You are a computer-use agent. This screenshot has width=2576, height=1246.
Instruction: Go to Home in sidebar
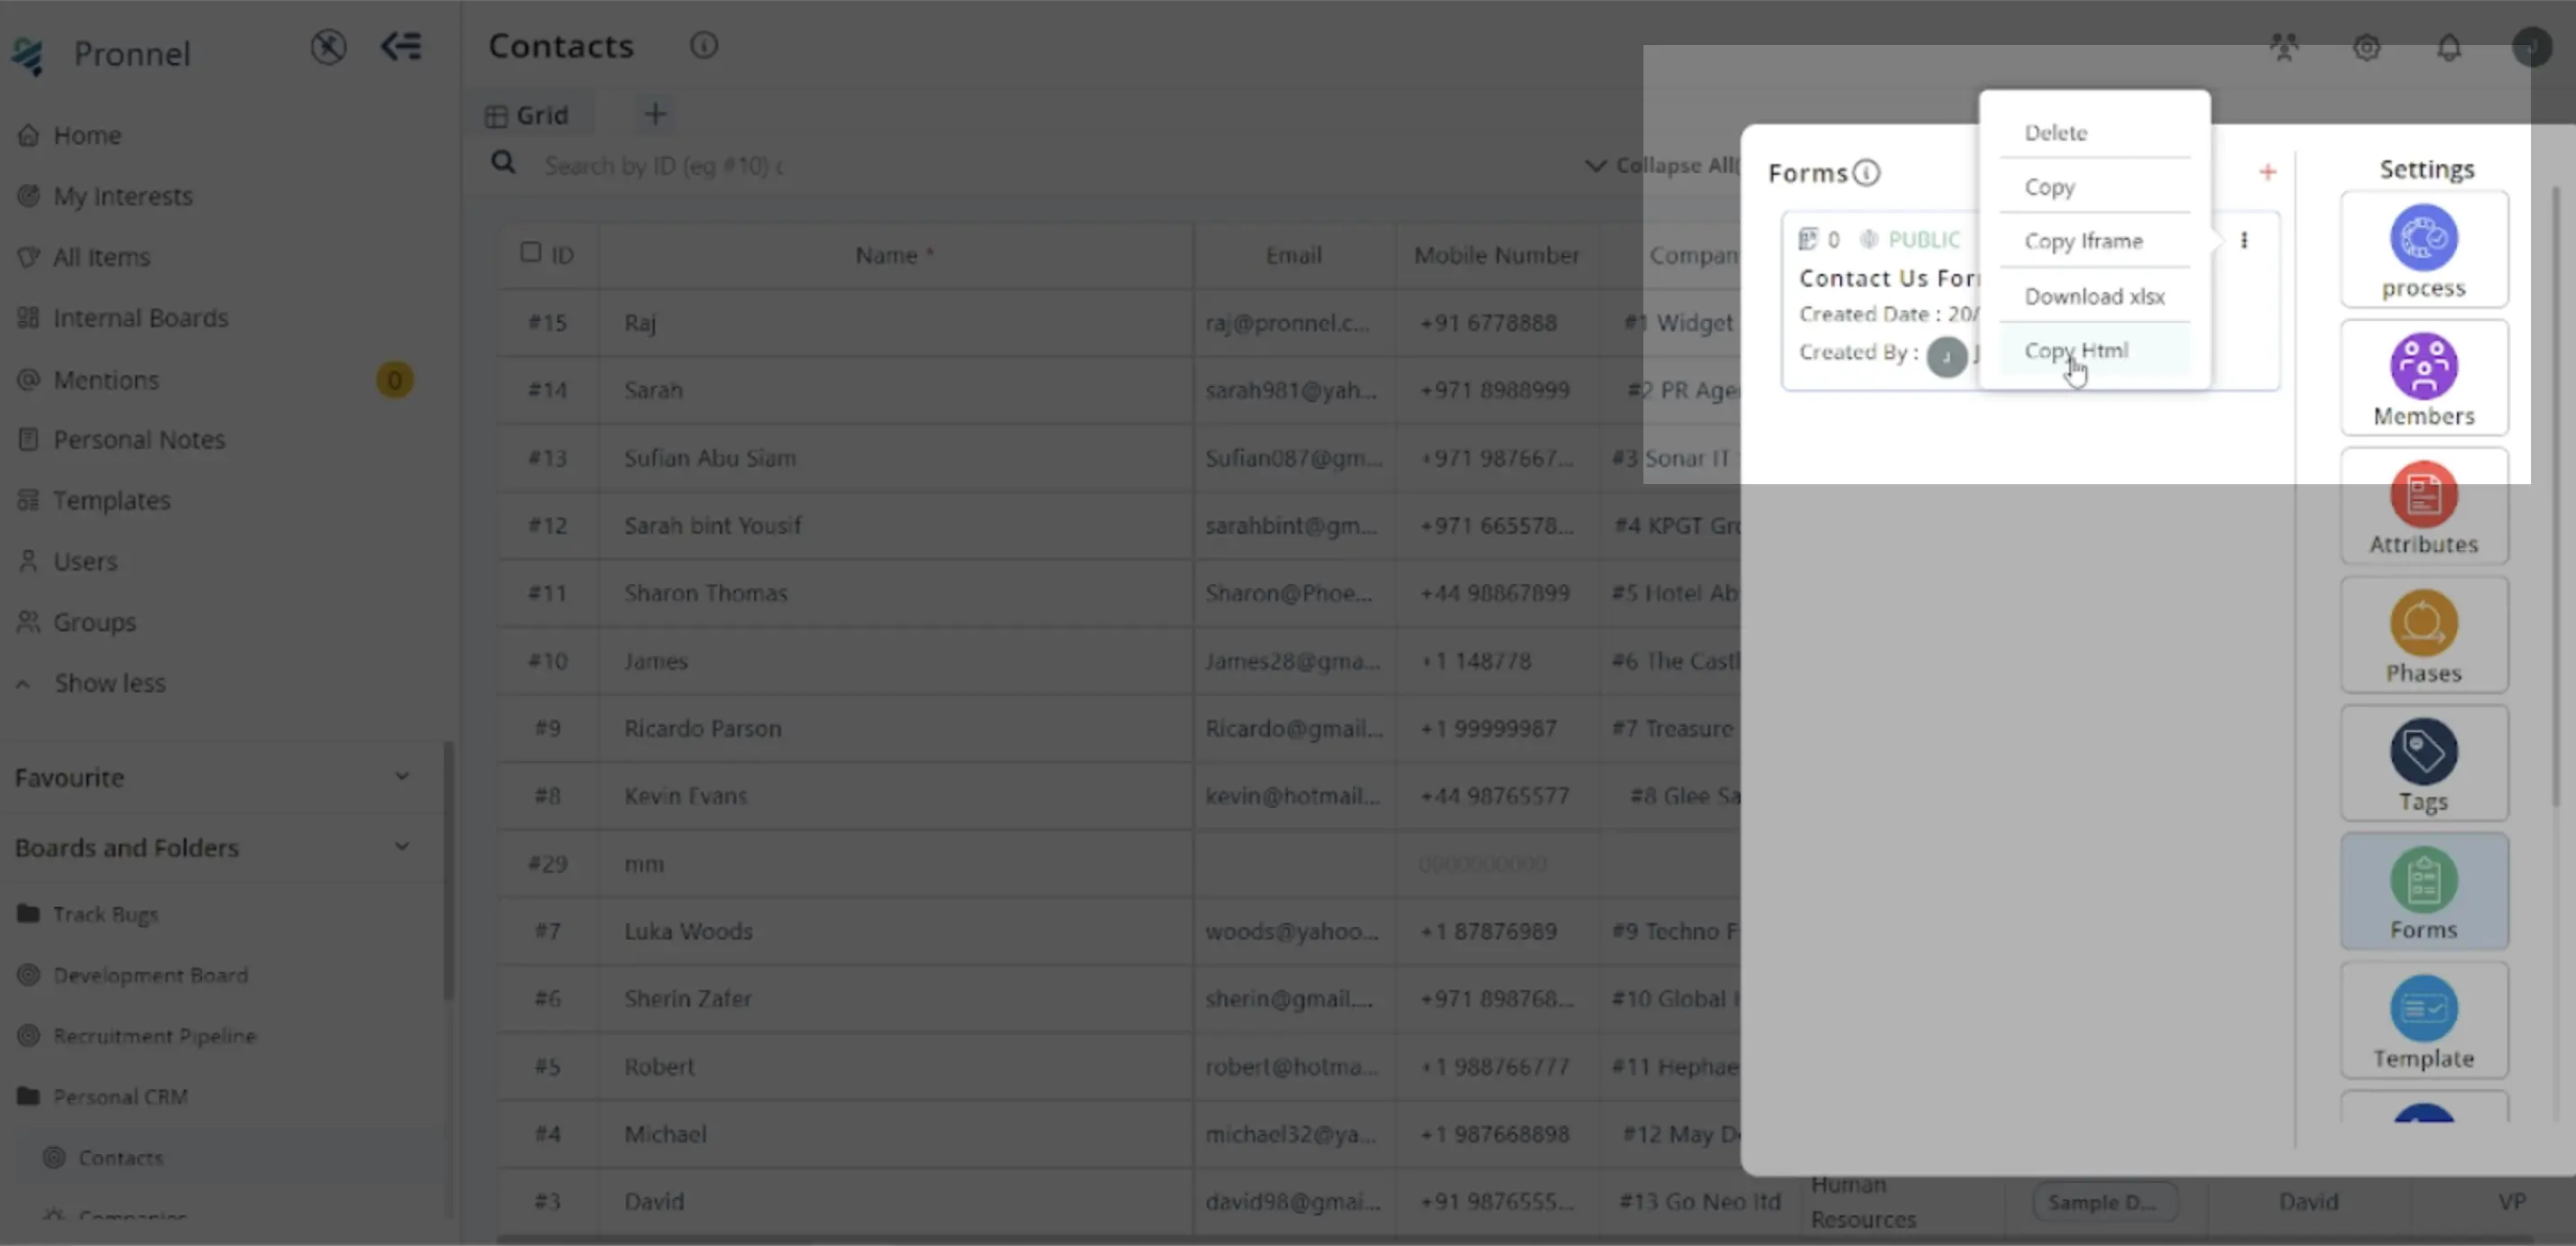tap(87, 135)
